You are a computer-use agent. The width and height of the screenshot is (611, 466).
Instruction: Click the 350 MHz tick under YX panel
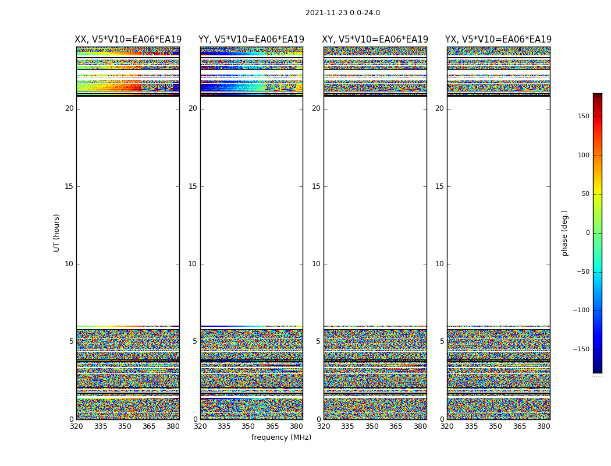(x=495, y=426)
